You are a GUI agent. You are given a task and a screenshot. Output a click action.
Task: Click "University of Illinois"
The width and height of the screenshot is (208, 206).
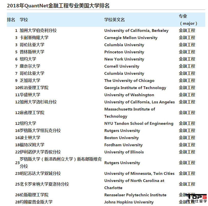click(x=124, y=152)
